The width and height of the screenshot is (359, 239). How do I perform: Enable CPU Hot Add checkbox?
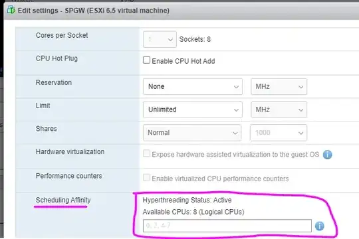[146, 60]
